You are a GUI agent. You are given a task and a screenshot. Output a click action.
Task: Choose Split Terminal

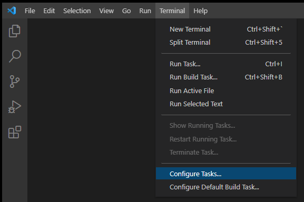pos(226,43)
